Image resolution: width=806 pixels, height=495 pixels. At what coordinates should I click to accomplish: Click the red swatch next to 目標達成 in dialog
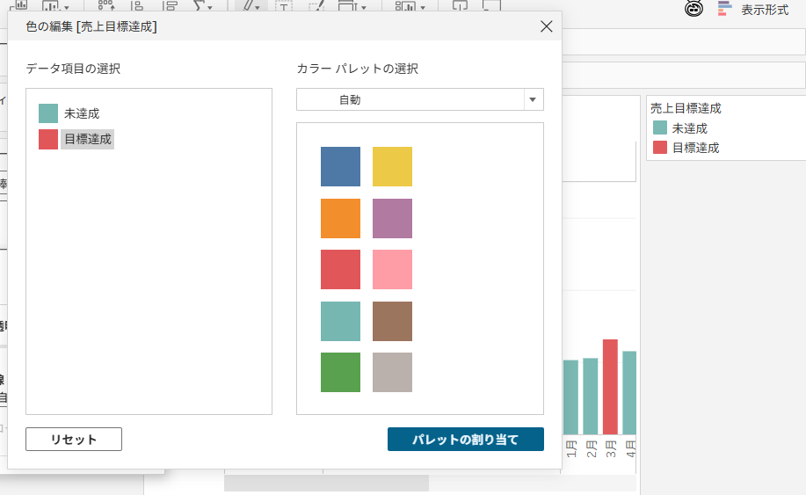(48, 139)
